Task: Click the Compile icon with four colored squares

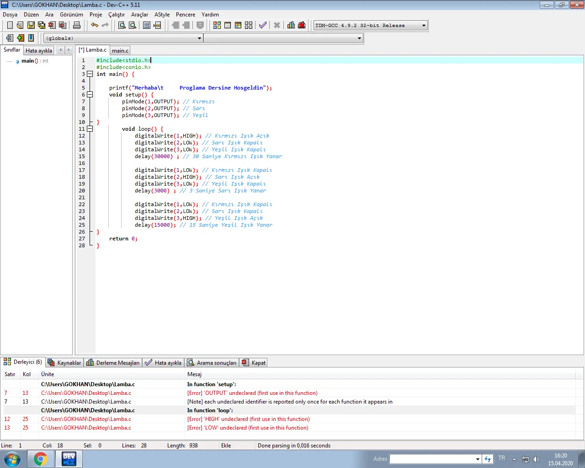Action: pos(217,25)
